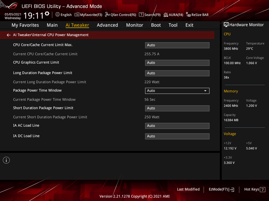Image resolution: width=269 pixels, height=201 pixels.
Task: Switch to the Boot tab
Action: click(x=156, y=25)
